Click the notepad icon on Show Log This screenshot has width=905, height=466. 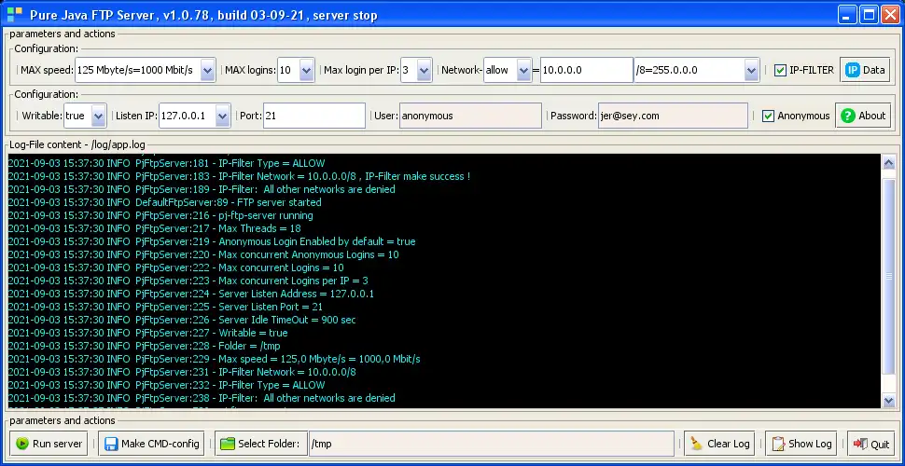(x=779, y=444)
